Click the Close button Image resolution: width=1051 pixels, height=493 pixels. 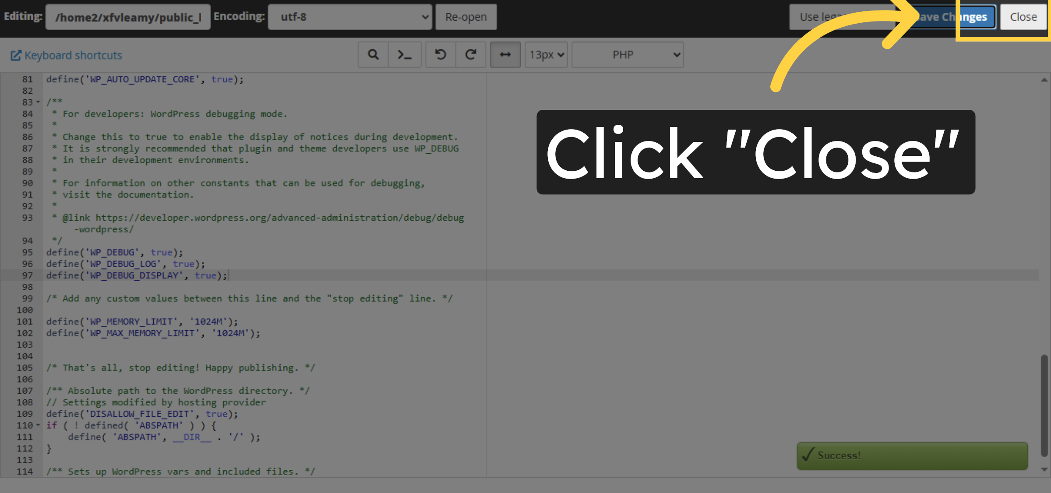click(x=1023, y=17)
